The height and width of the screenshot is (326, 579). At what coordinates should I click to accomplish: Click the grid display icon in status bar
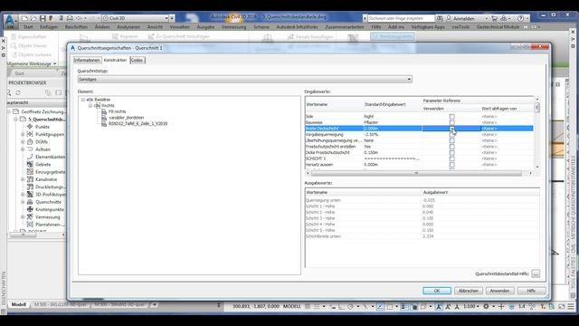pyautogui.click(x=308, y=306)
